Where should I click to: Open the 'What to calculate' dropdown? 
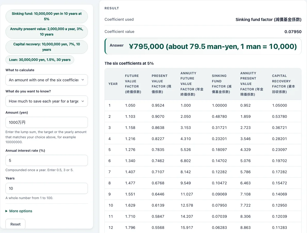[47, 80]
